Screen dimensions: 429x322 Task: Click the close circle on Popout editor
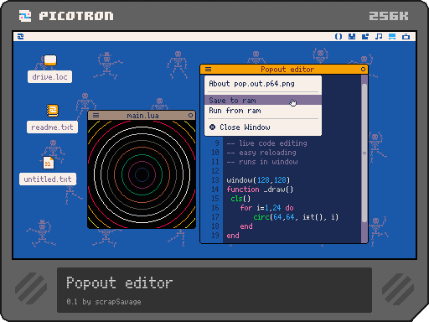pyautogui.click(x=363, y=70)
